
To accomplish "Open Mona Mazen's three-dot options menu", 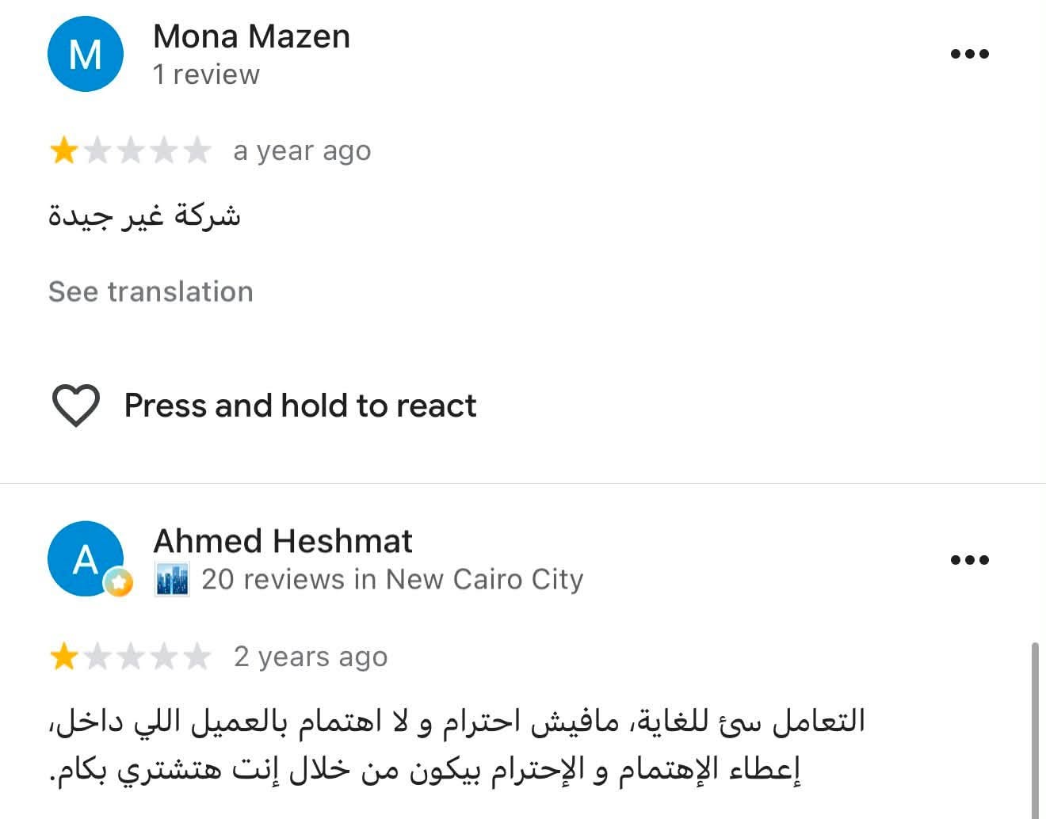I will pos(969,54).
